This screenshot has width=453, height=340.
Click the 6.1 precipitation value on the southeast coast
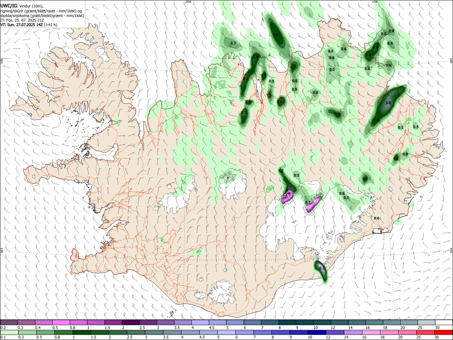(322, 268)
